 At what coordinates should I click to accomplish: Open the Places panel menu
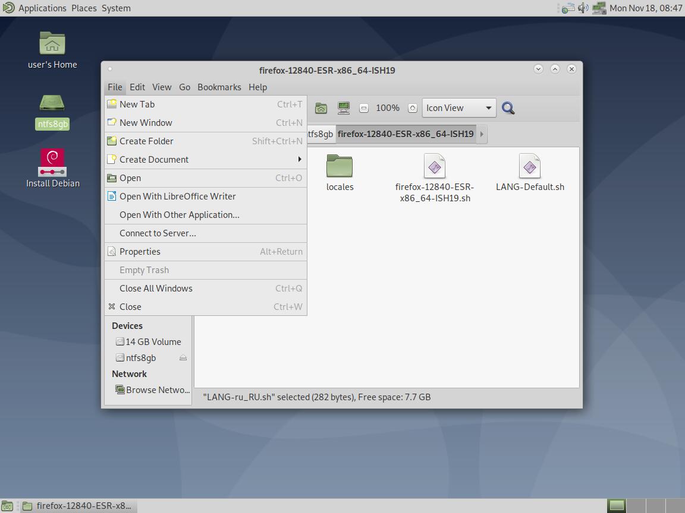click(84, 8)
